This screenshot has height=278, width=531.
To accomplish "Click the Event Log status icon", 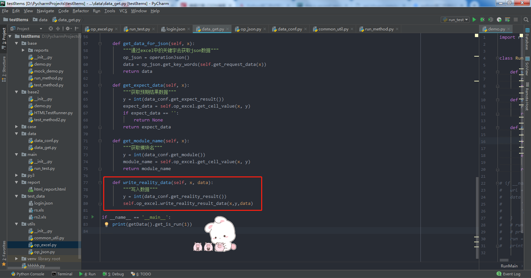I will (499, 274).
